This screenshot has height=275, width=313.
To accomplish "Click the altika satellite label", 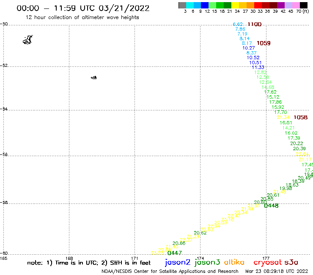I will pyautogui.click(x=234, y=262).
